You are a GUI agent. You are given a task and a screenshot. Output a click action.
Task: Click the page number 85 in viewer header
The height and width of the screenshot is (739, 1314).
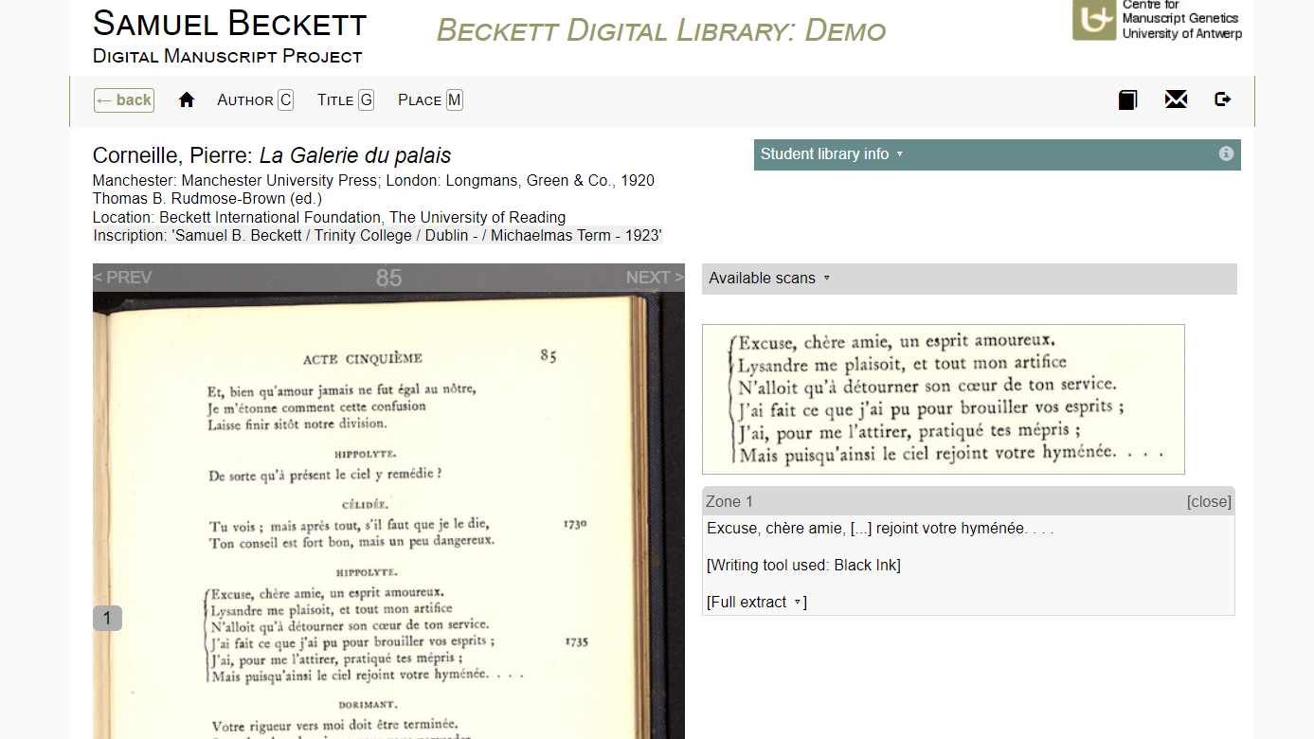388,278
